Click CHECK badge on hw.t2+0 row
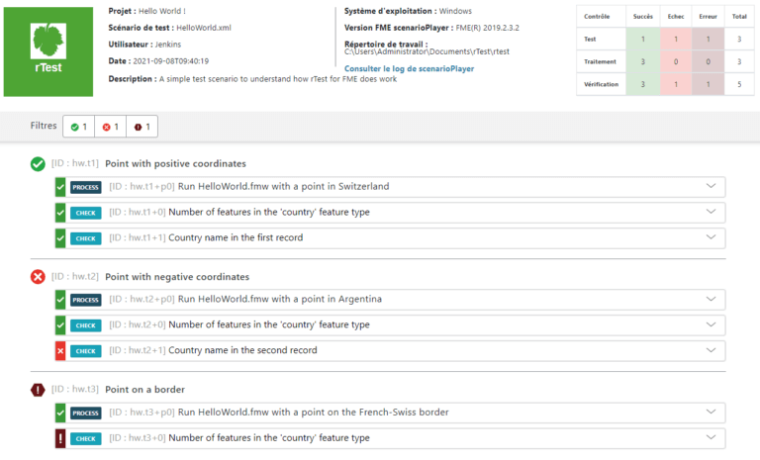This screenshot has height=460, width=760. point(86,325)
